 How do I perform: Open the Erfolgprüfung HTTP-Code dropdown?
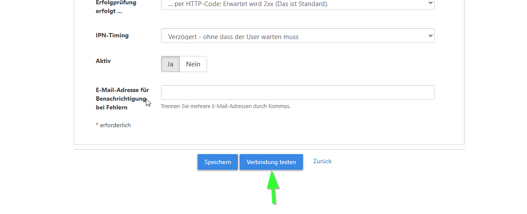point(297,4)
